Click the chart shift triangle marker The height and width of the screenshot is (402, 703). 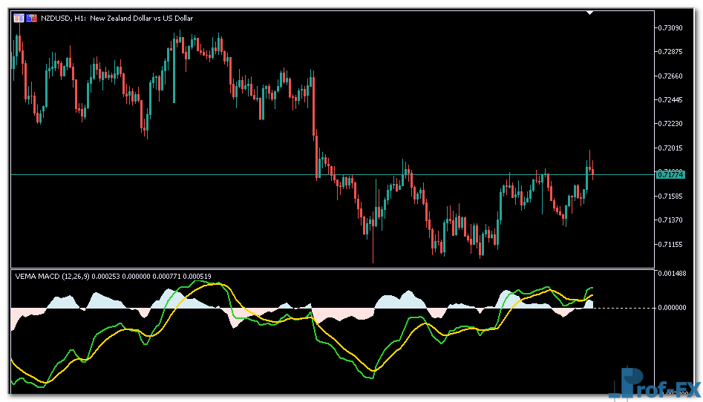[589, 13]
